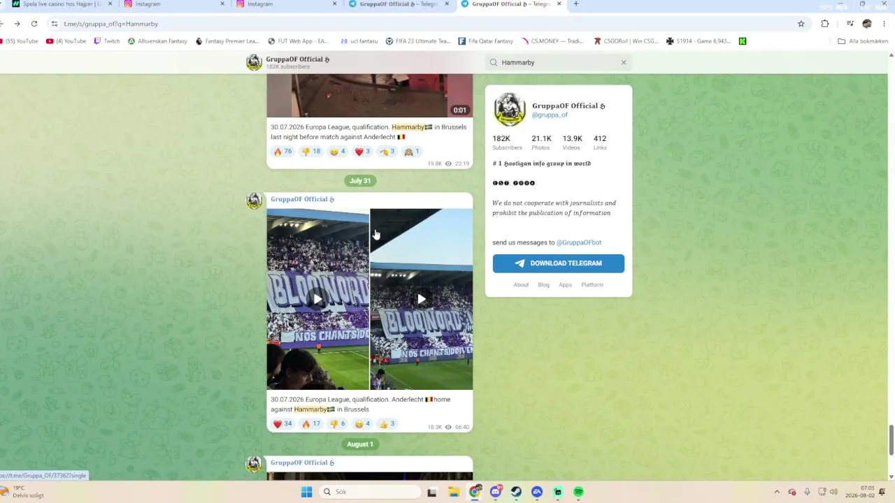Open the Apps footer link
This screenshot has height=503, width=895.
tap(565, 284)
